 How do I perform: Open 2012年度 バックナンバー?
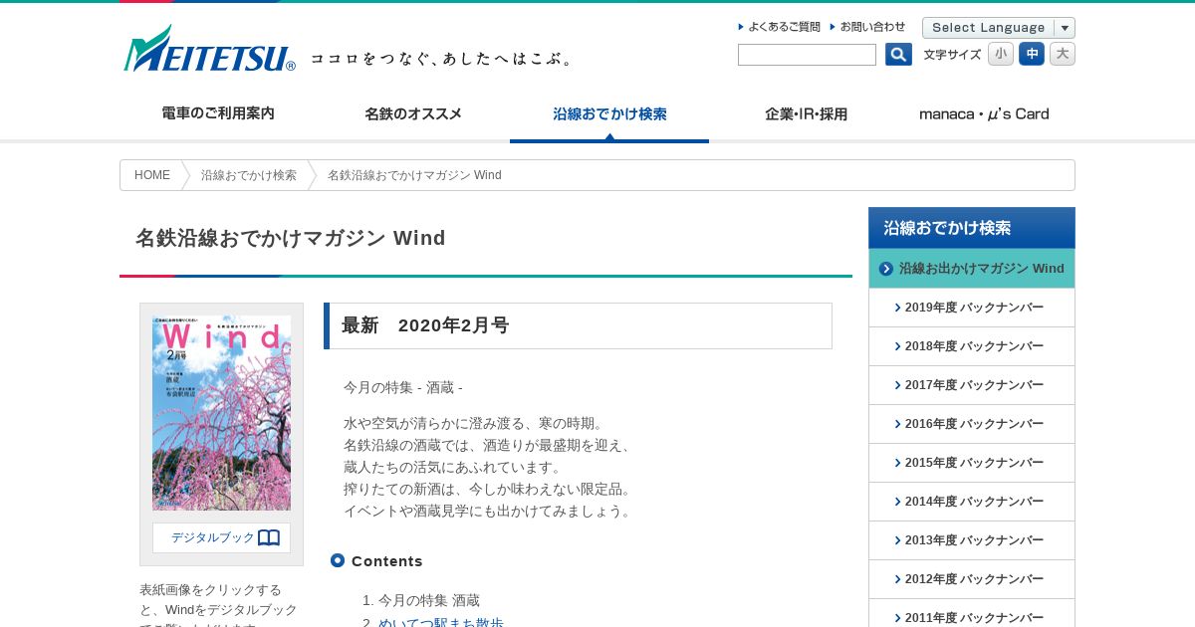tap(972, 579)
